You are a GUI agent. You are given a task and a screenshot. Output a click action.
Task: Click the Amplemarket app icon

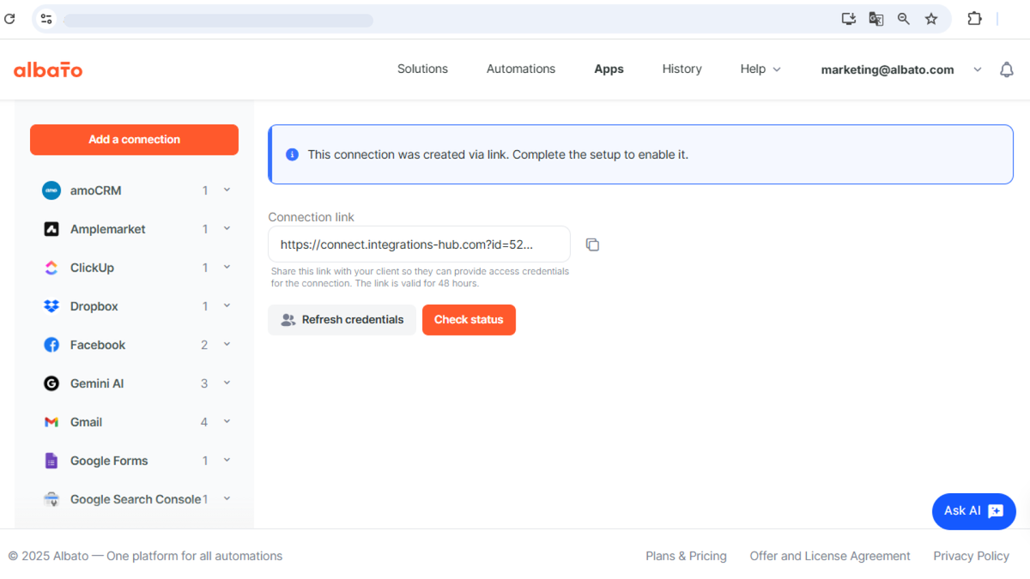point(51,228)
